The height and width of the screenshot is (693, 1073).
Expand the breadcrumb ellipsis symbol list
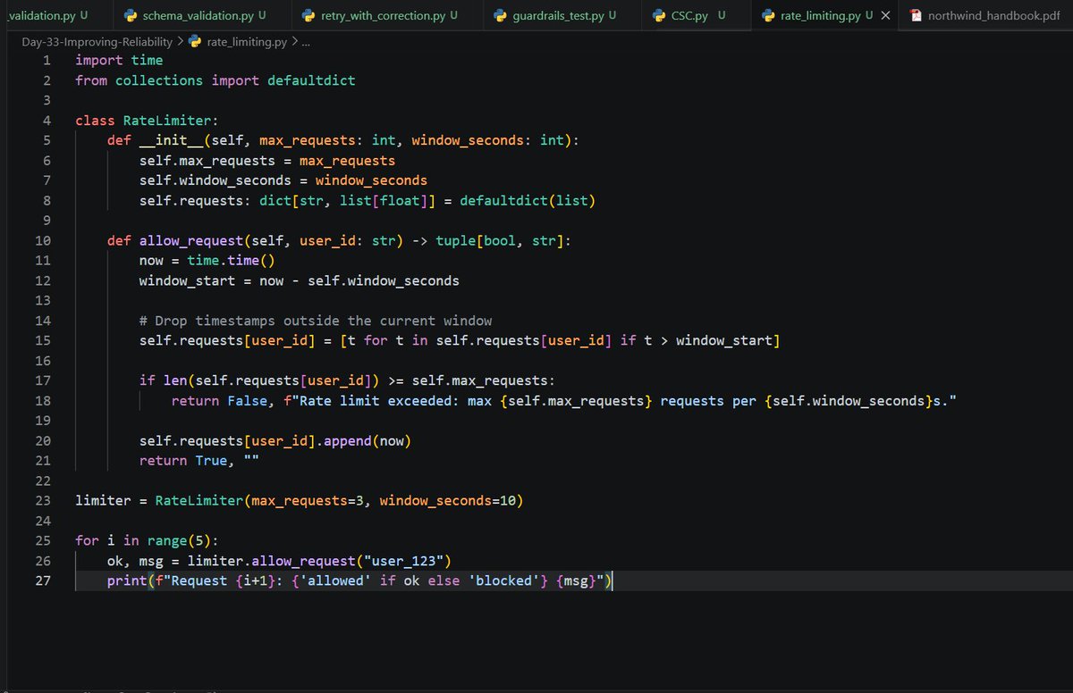(305, 41)
